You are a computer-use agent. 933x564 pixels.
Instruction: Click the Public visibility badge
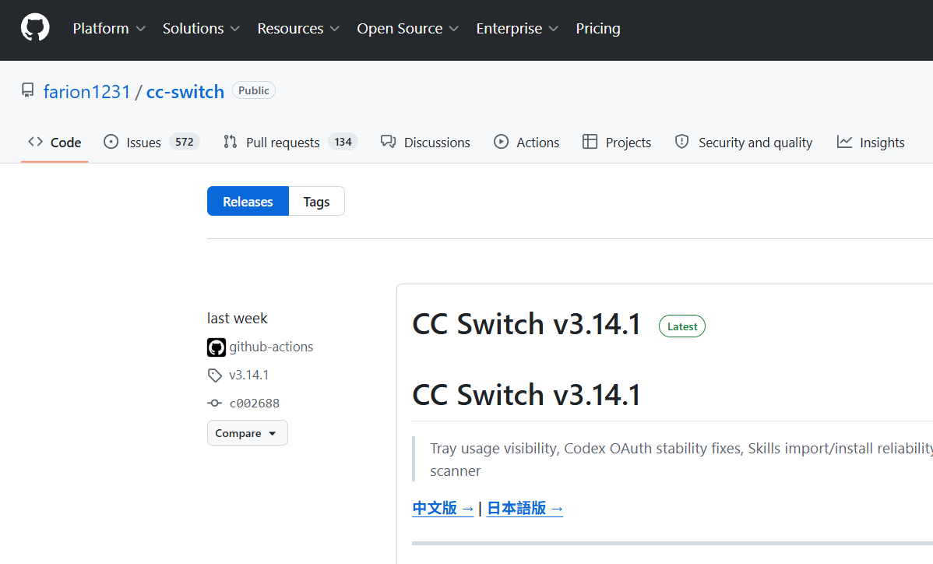pos(253,90)
